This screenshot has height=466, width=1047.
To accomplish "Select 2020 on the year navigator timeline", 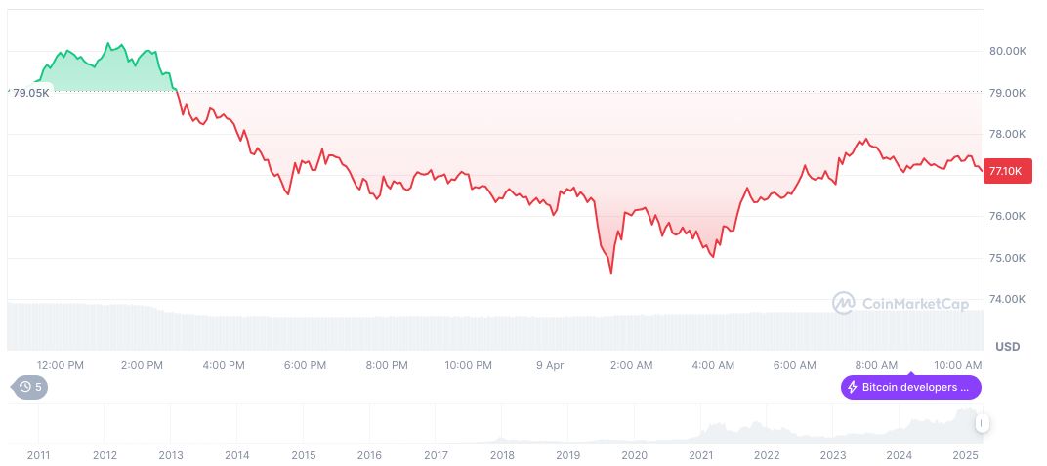I will coord(634,455).
